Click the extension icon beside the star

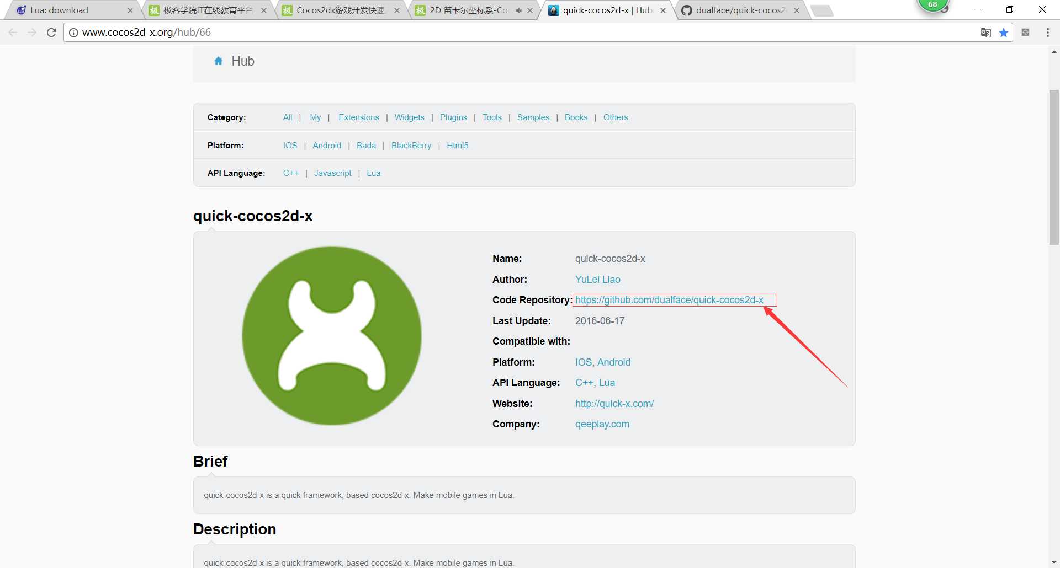click(x=1025, y=33)
